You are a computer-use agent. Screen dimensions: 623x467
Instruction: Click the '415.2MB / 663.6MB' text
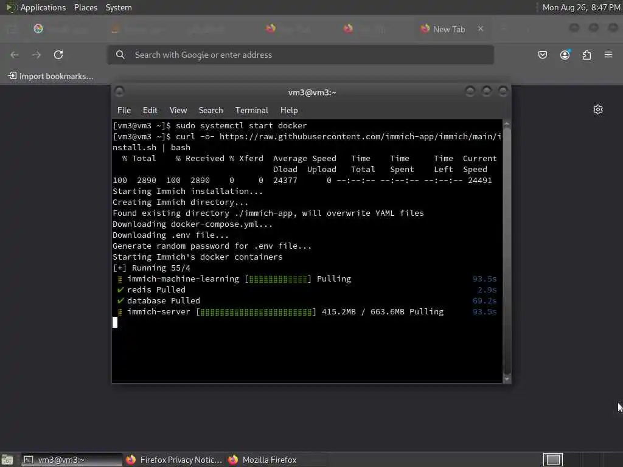pyautogui.click(x=363, y=312)
